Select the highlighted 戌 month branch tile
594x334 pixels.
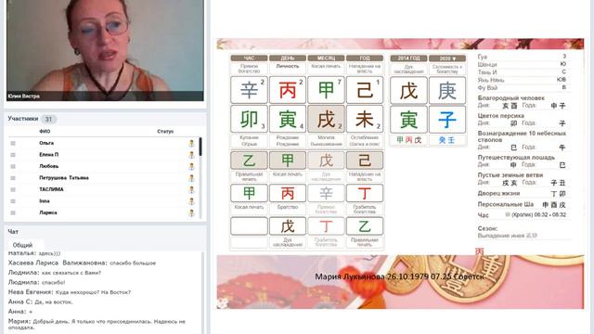[x=326, y=119]
